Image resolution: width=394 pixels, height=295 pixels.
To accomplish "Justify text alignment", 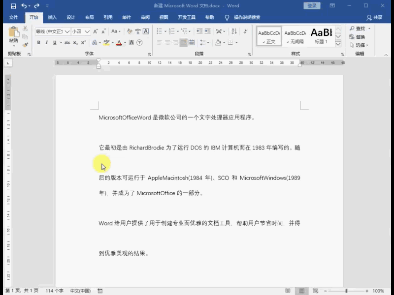I will [184, 43].
